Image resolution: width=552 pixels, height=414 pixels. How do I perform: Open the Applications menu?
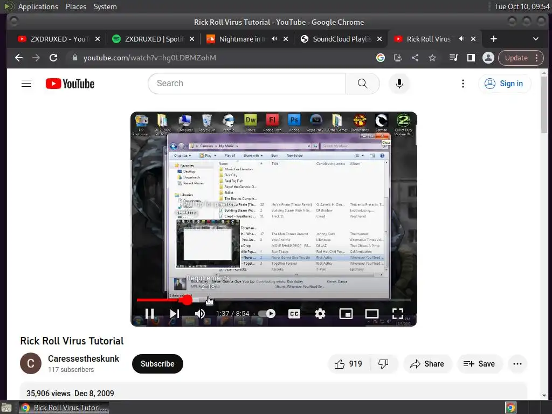tap(38, 6)
